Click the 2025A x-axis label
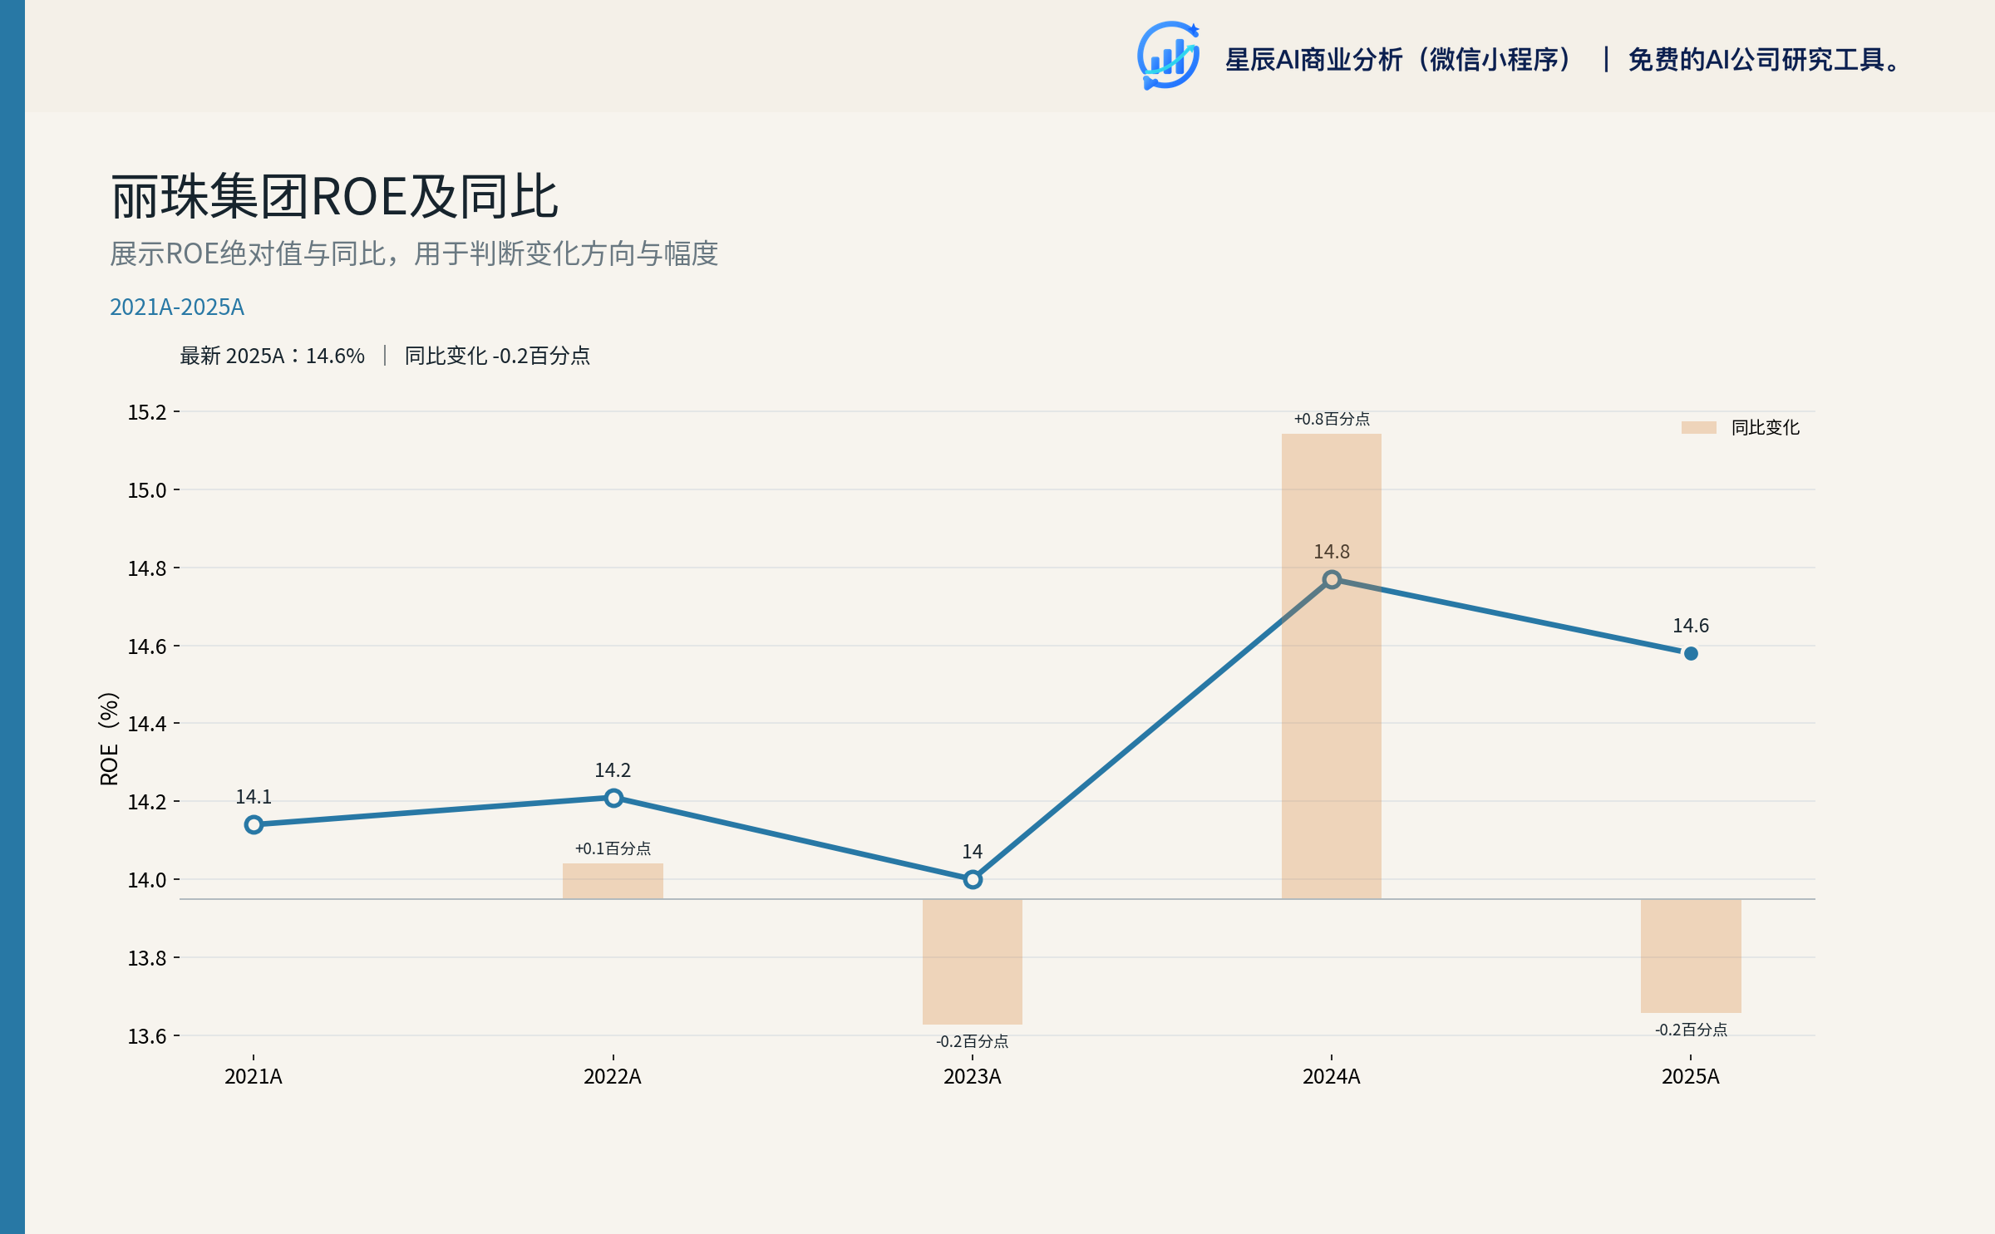The image size is (1995, 1234). (1691, 1076)
